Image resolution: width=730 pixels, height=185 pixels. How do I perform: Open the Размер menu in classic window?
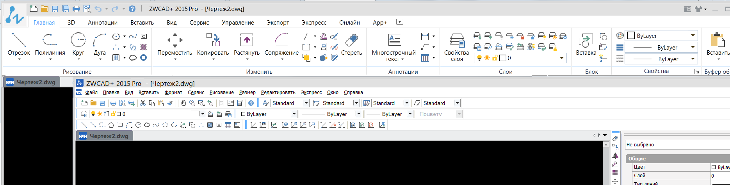click(247, 92)
